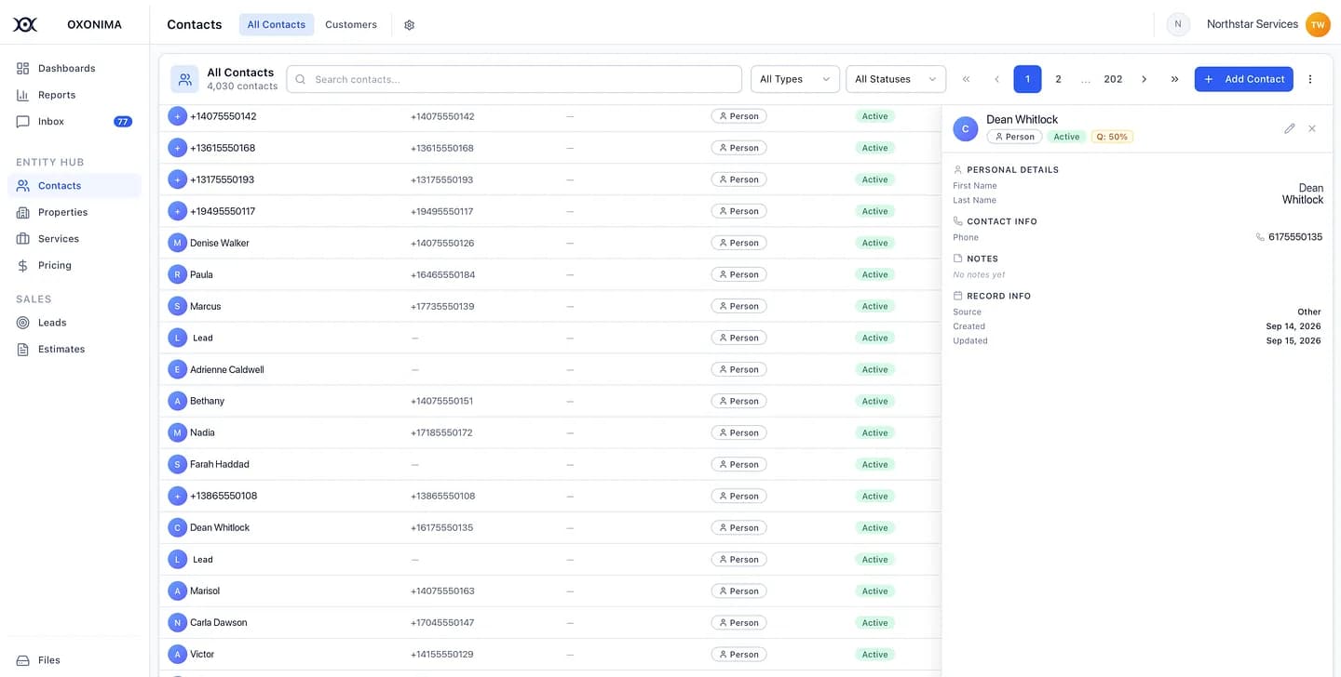This screenshot has height=677, width=1341.
Task: Expand the All Statuses filter dropdown
Action: 896,79
